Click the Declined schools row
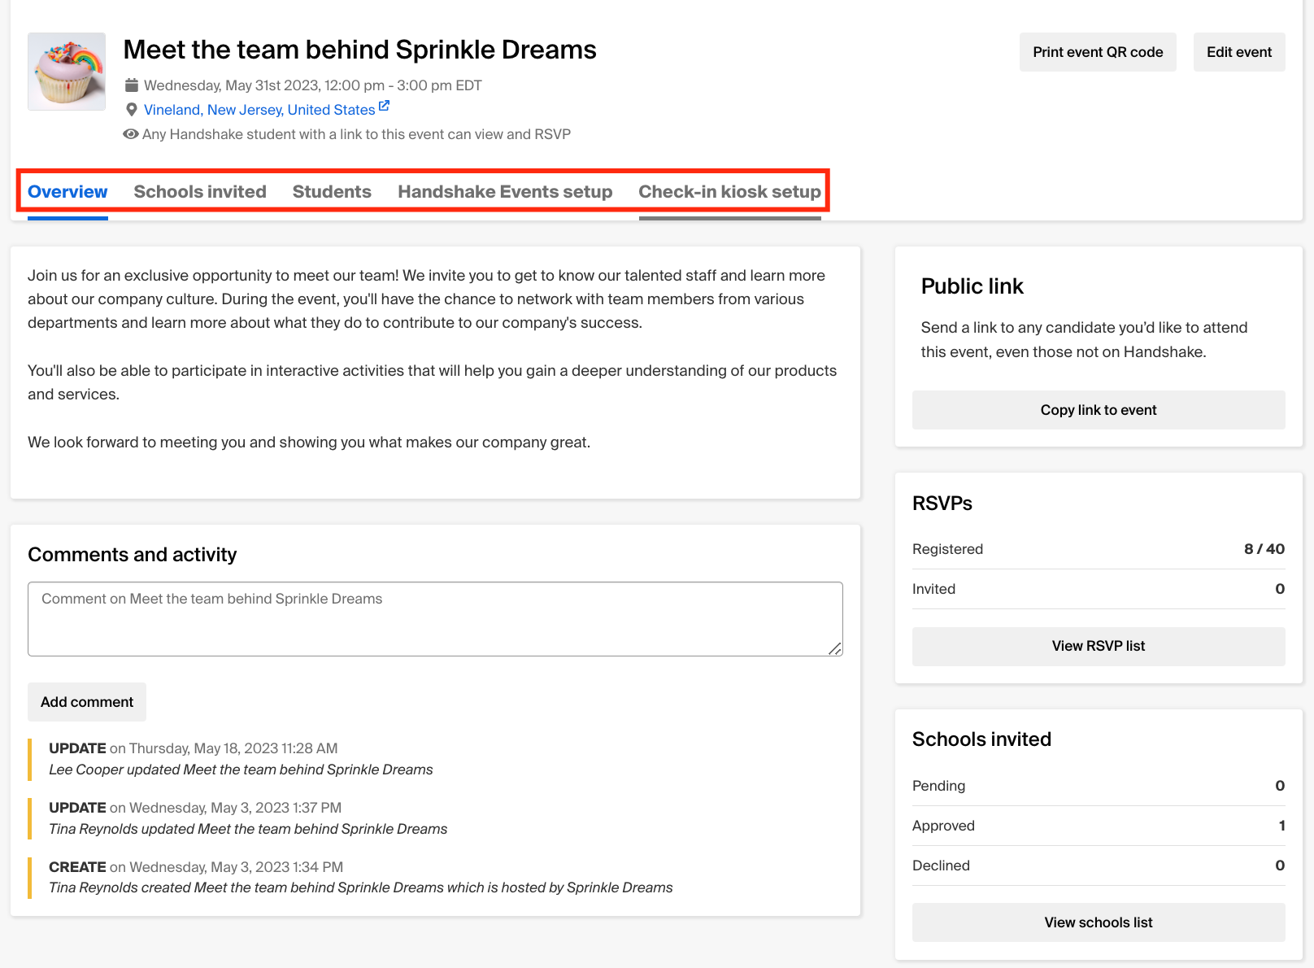This screenshot has width=1314, height=968. [1099, 866]
